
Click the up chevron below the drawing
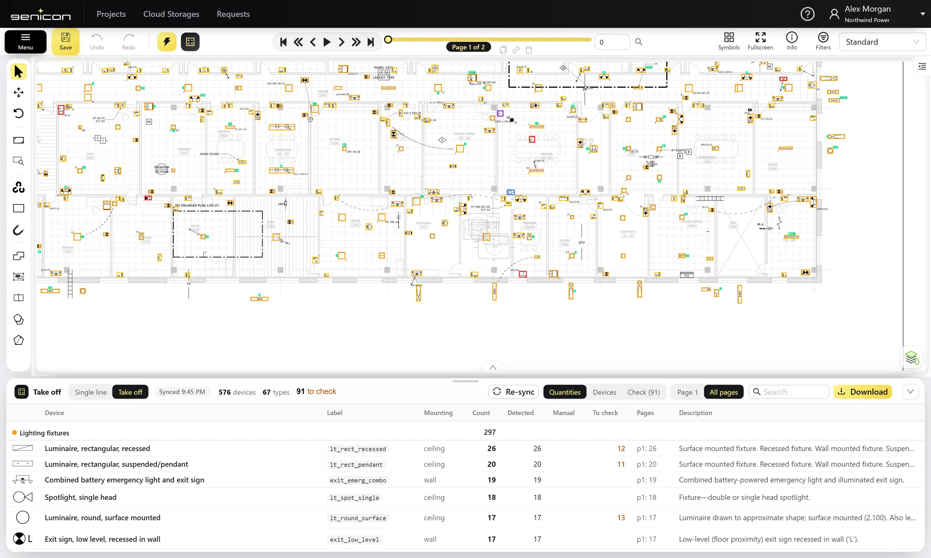tap(493, 367)
